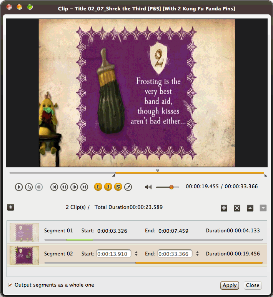Click the video preview frame
Screen dimensions: 273x297
pyautogui.click(x=137, y=93)
